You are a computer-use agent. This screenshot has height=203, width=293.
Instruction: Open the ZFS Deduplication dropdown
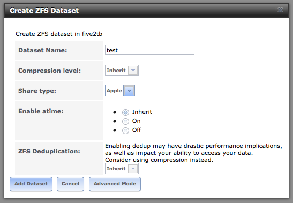(133, 168)
